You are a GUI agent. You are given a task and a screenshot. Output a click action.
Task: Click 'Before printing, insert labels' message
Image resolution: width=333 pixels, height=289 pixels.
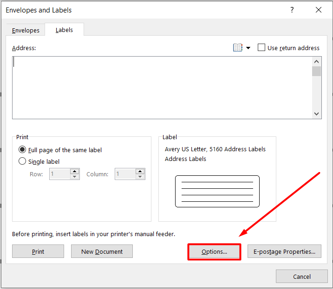[94, 234]
